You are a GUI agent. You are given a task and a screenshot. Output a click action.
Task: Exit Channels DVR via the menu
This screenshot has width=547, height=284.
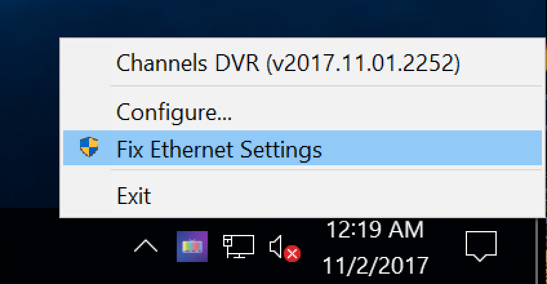point(134,195)
